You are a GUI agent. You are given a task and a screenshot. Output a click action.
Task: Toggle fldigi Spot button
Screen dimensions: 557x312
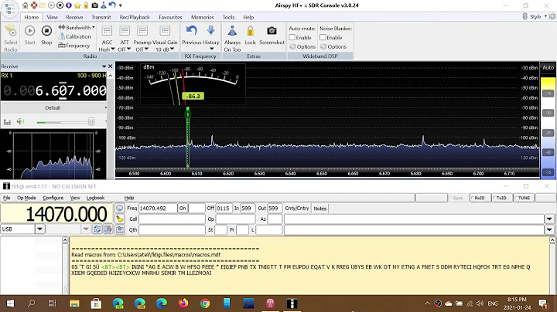tap(457, 198)
